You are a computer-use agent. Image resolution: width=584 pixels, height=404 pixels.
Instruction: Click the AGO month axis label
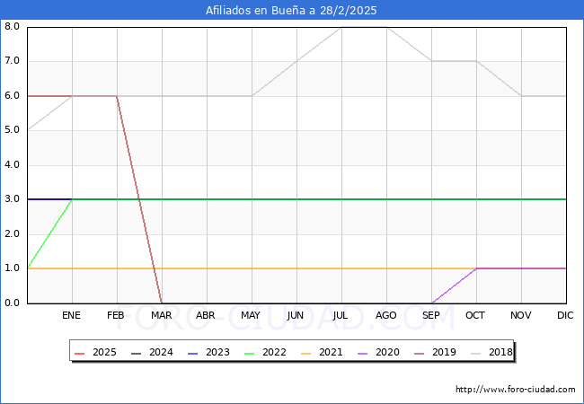pos(386,315)
